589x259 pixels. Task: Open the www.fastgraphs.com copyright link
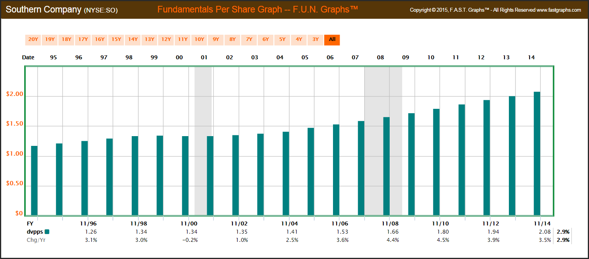[559, 10]
